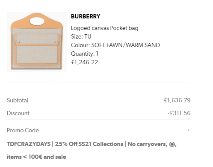Click the Subtotal label
The height and width of the screenshot is (167, 213).
coord(18,100)
